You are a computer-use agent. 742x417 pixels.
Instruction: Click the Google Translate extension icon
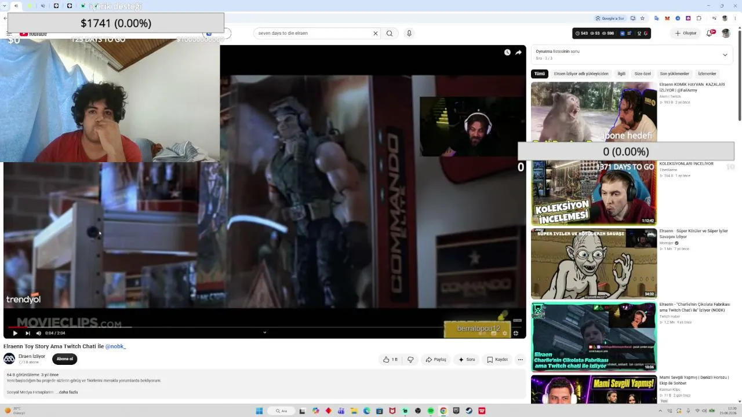tap(656, 18)
